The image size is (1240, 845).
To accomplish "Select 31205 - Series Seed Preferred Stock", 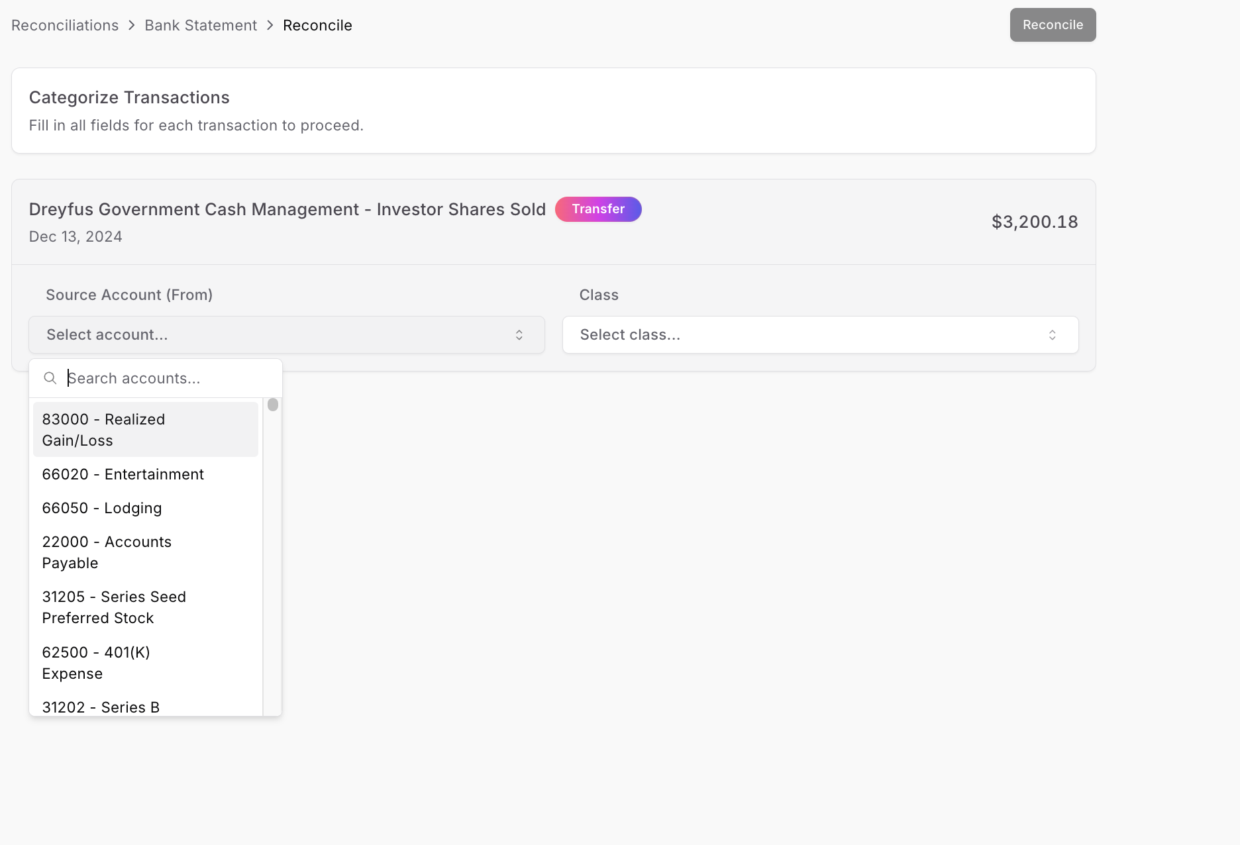I will pos(146,607).
